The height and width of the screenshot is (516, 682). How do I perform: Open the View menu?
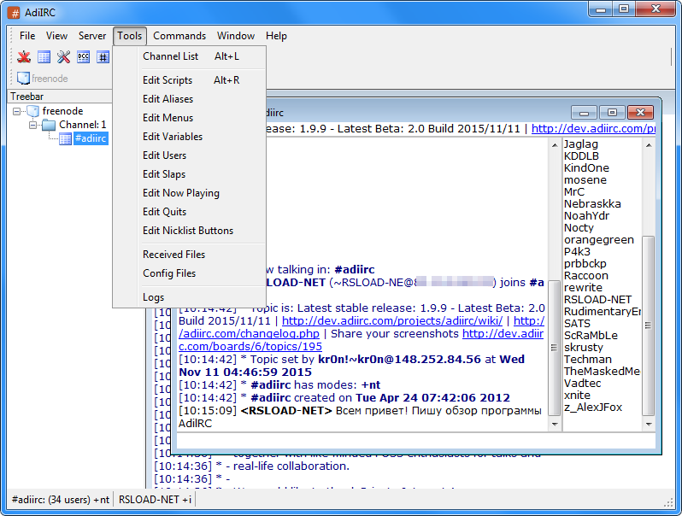56,36
